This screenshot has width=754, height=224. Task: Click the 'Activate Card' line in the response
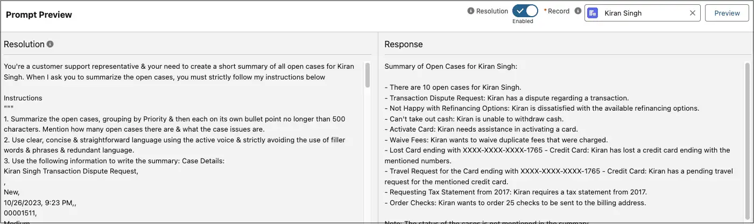(x=481, y=129)
